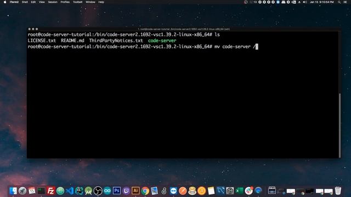The width and height of the screenshot is (351, 197).
Task: Click the volume icon in menu bar
Action: [x=305, y=2]
